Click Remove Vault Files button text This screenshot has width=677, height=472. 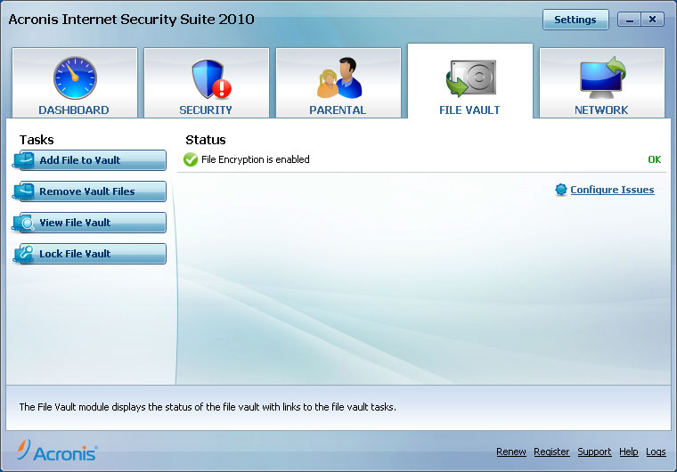(x=87, y=191)
